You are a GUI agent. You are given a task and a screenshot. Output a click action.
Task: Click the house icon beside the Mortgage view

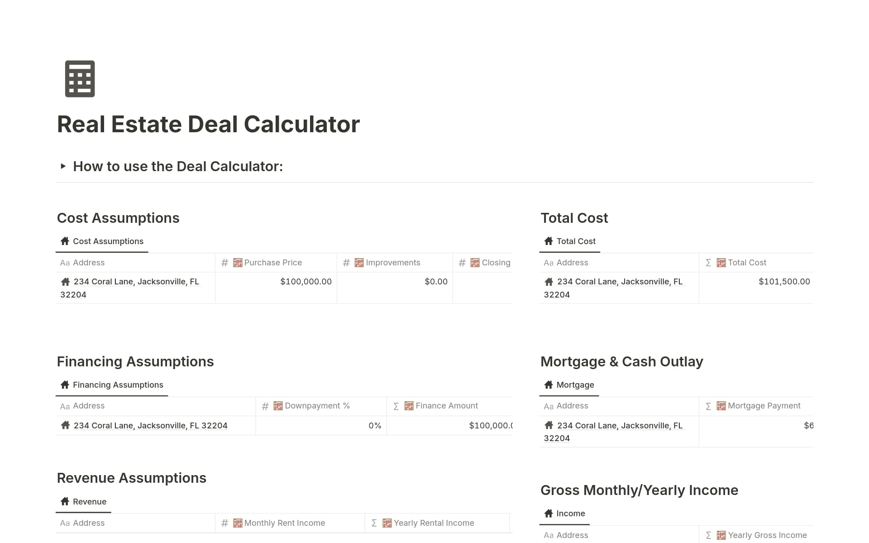[549, 384]
